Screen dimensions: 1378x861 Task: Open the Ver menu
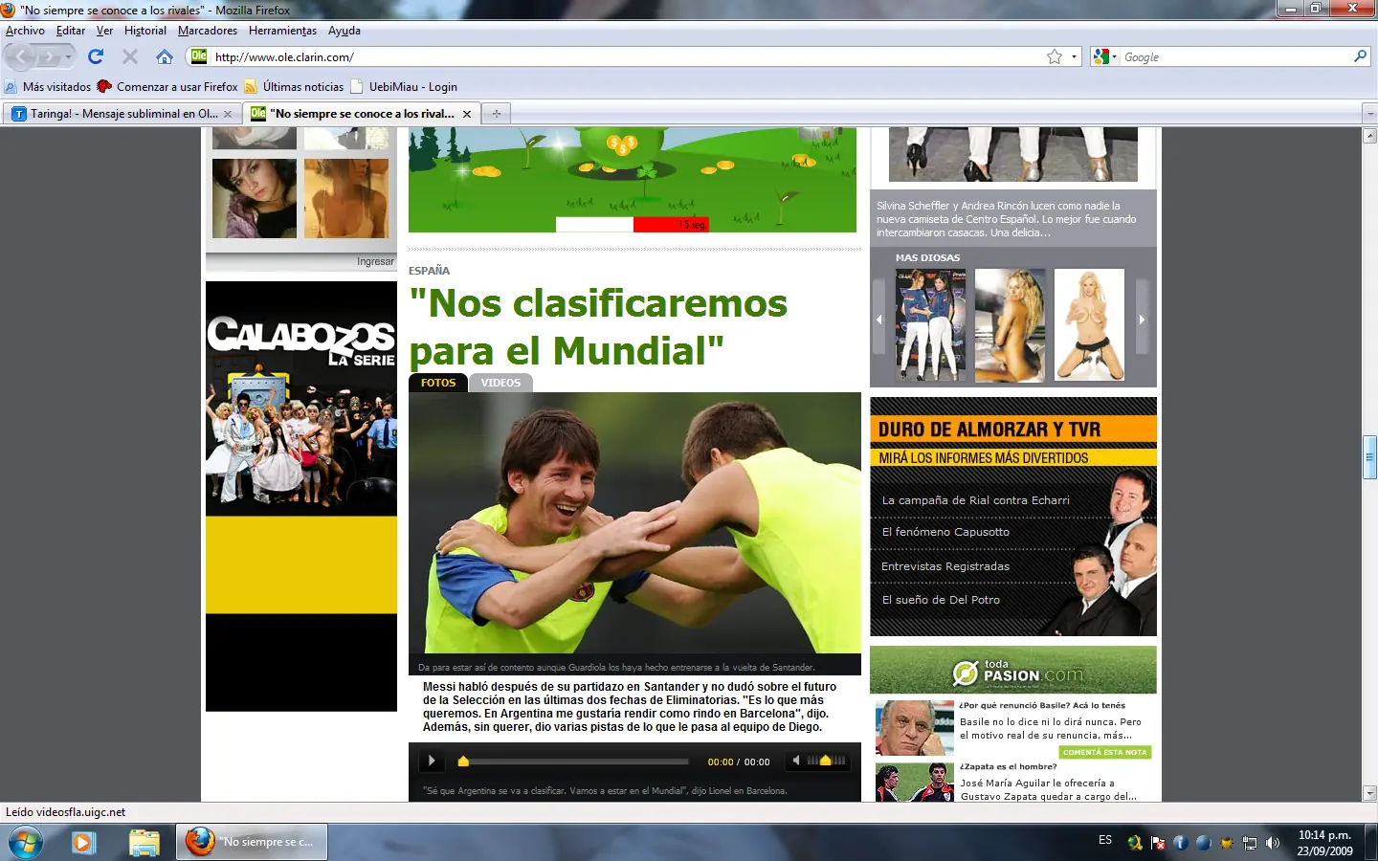(105, 31)
